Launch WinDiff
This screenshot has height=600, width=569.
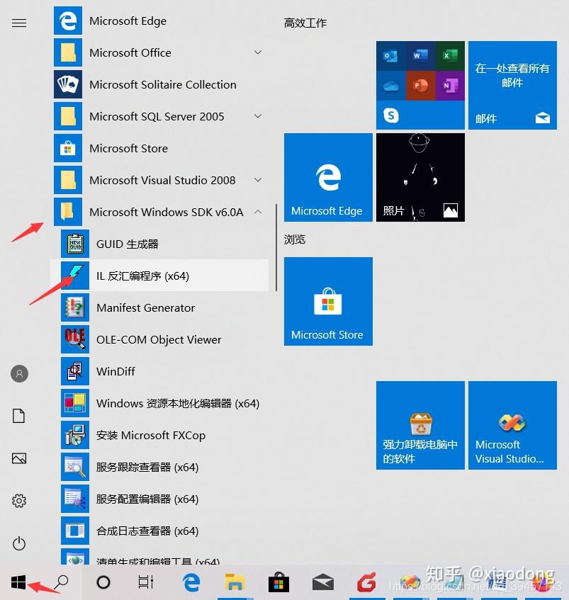point(161,371)
